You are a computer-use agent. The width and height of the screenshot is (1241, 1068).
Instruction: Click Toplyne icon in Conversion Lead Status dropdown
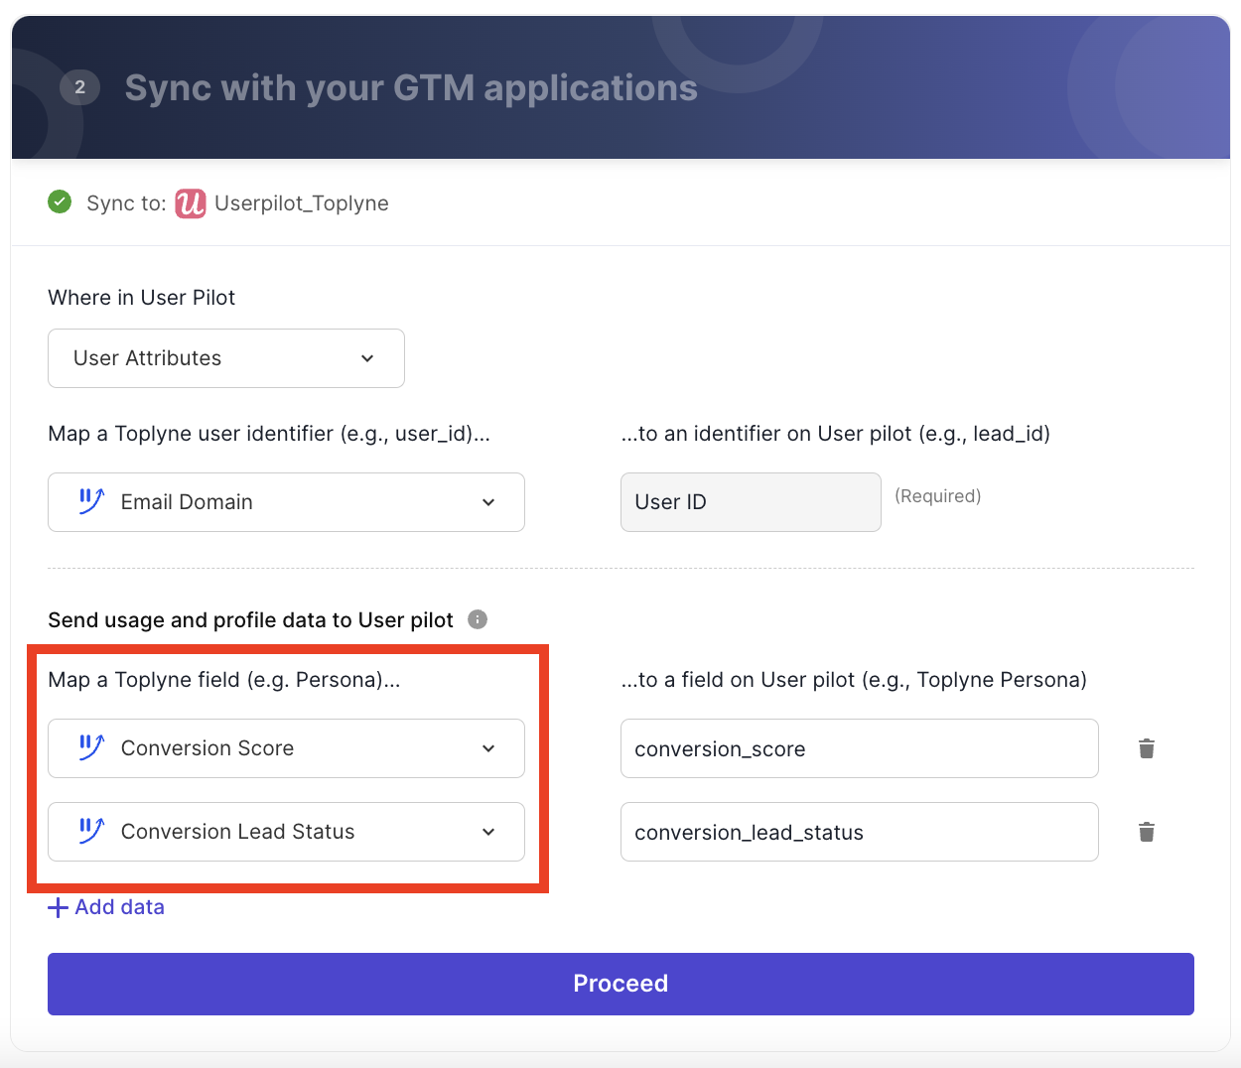click(91, 831)
